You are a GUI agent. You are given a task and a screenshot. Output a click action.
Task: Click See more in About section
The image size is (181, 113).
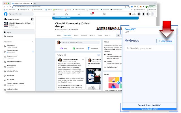[x=107, y=51]
